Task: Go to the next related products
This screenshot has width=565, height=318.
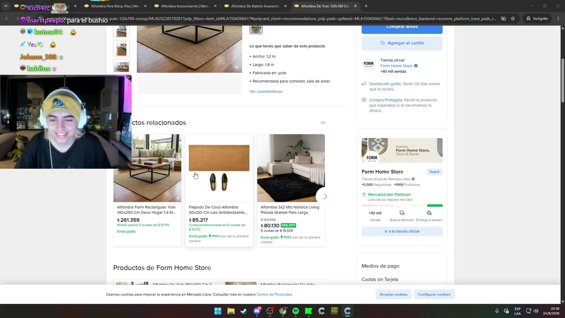Action: [325, 197]
